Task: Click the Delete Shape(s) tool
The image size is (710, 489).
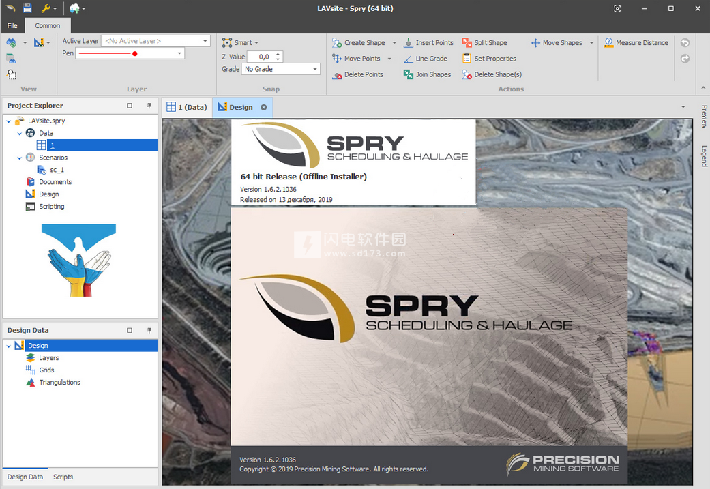Action: (x=492, y=74)
